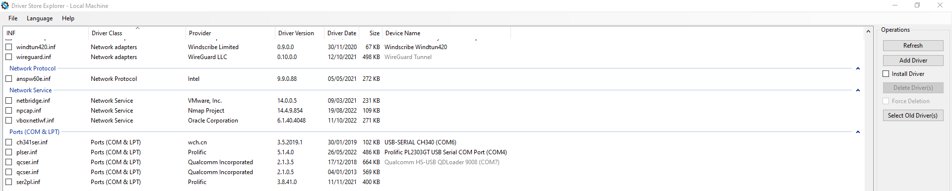Select the plser.inf Prolific driver row
Viewport: 952px width, 191px height.
pyautogui.click(x=256, y=152)
